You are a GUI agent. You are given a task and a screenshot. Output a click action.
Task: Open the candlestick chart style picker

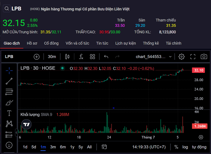point(68,57)
